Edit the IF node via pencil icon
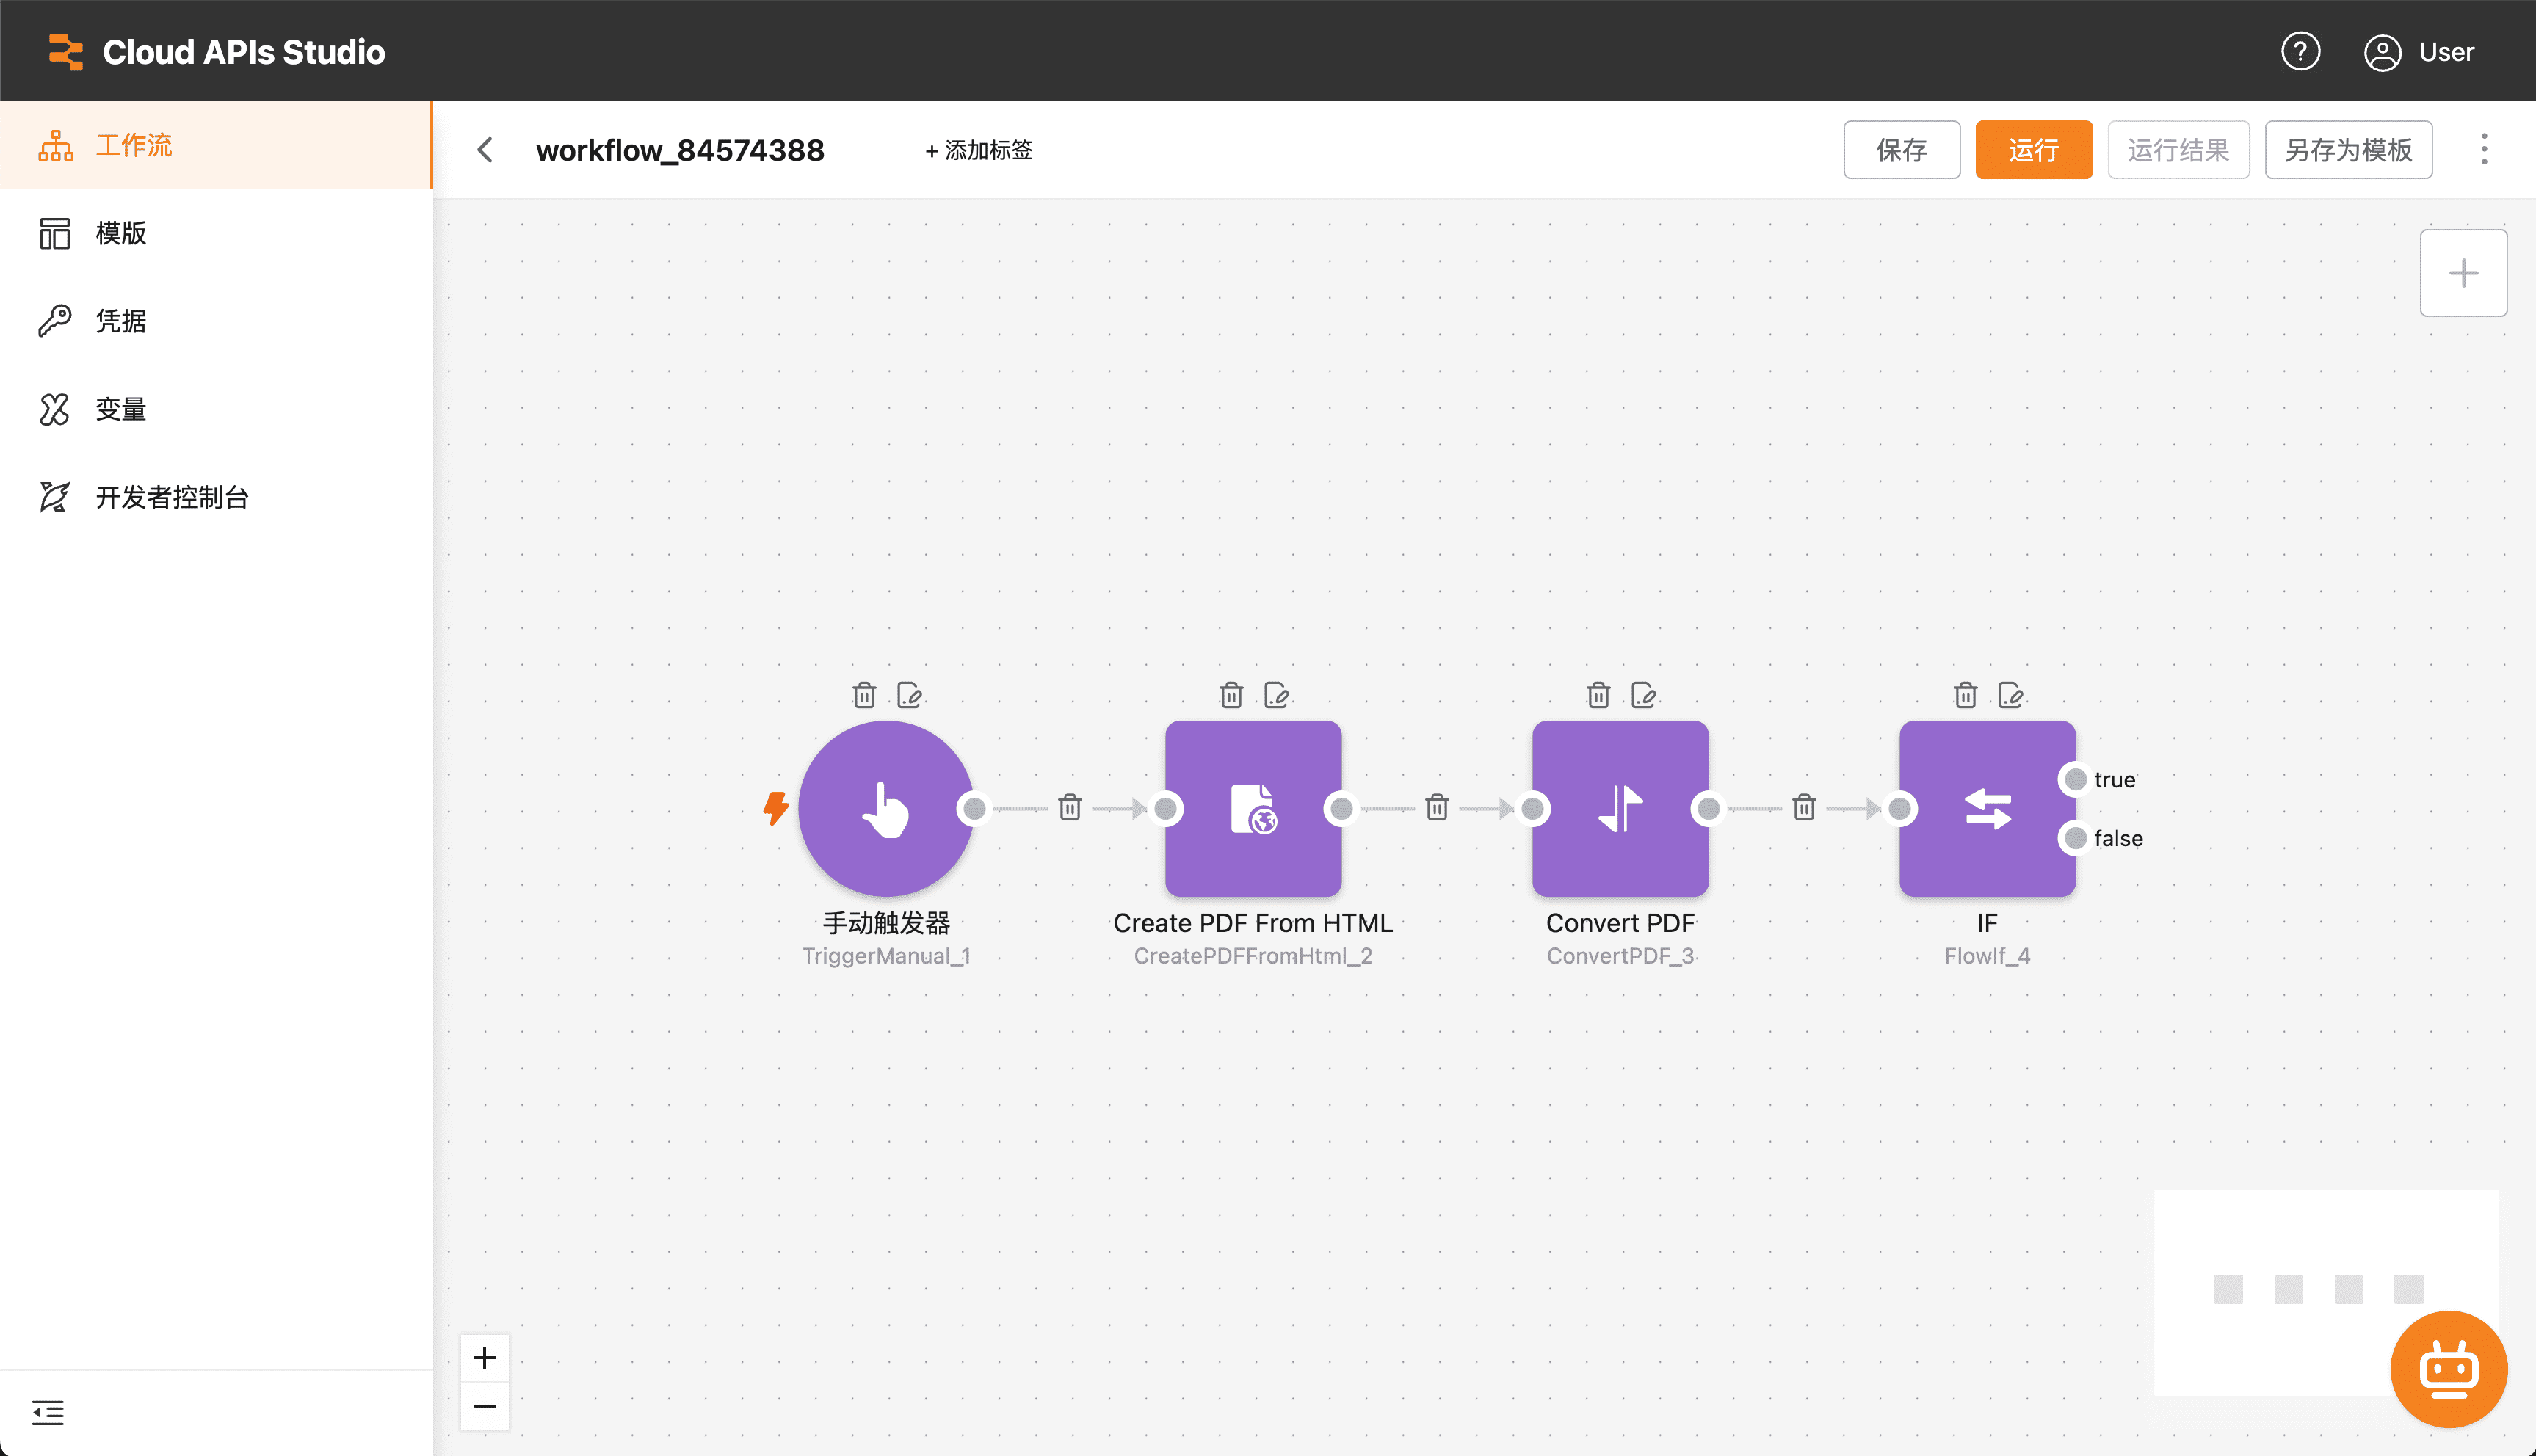 [2011, 694]
